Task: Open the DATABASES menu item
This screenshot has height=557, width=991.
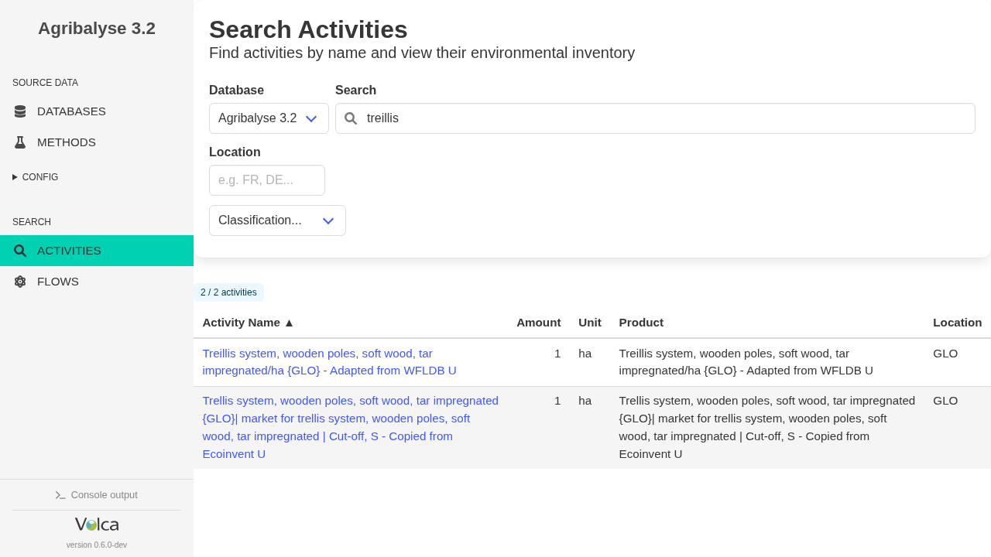Action: point(97,111)
